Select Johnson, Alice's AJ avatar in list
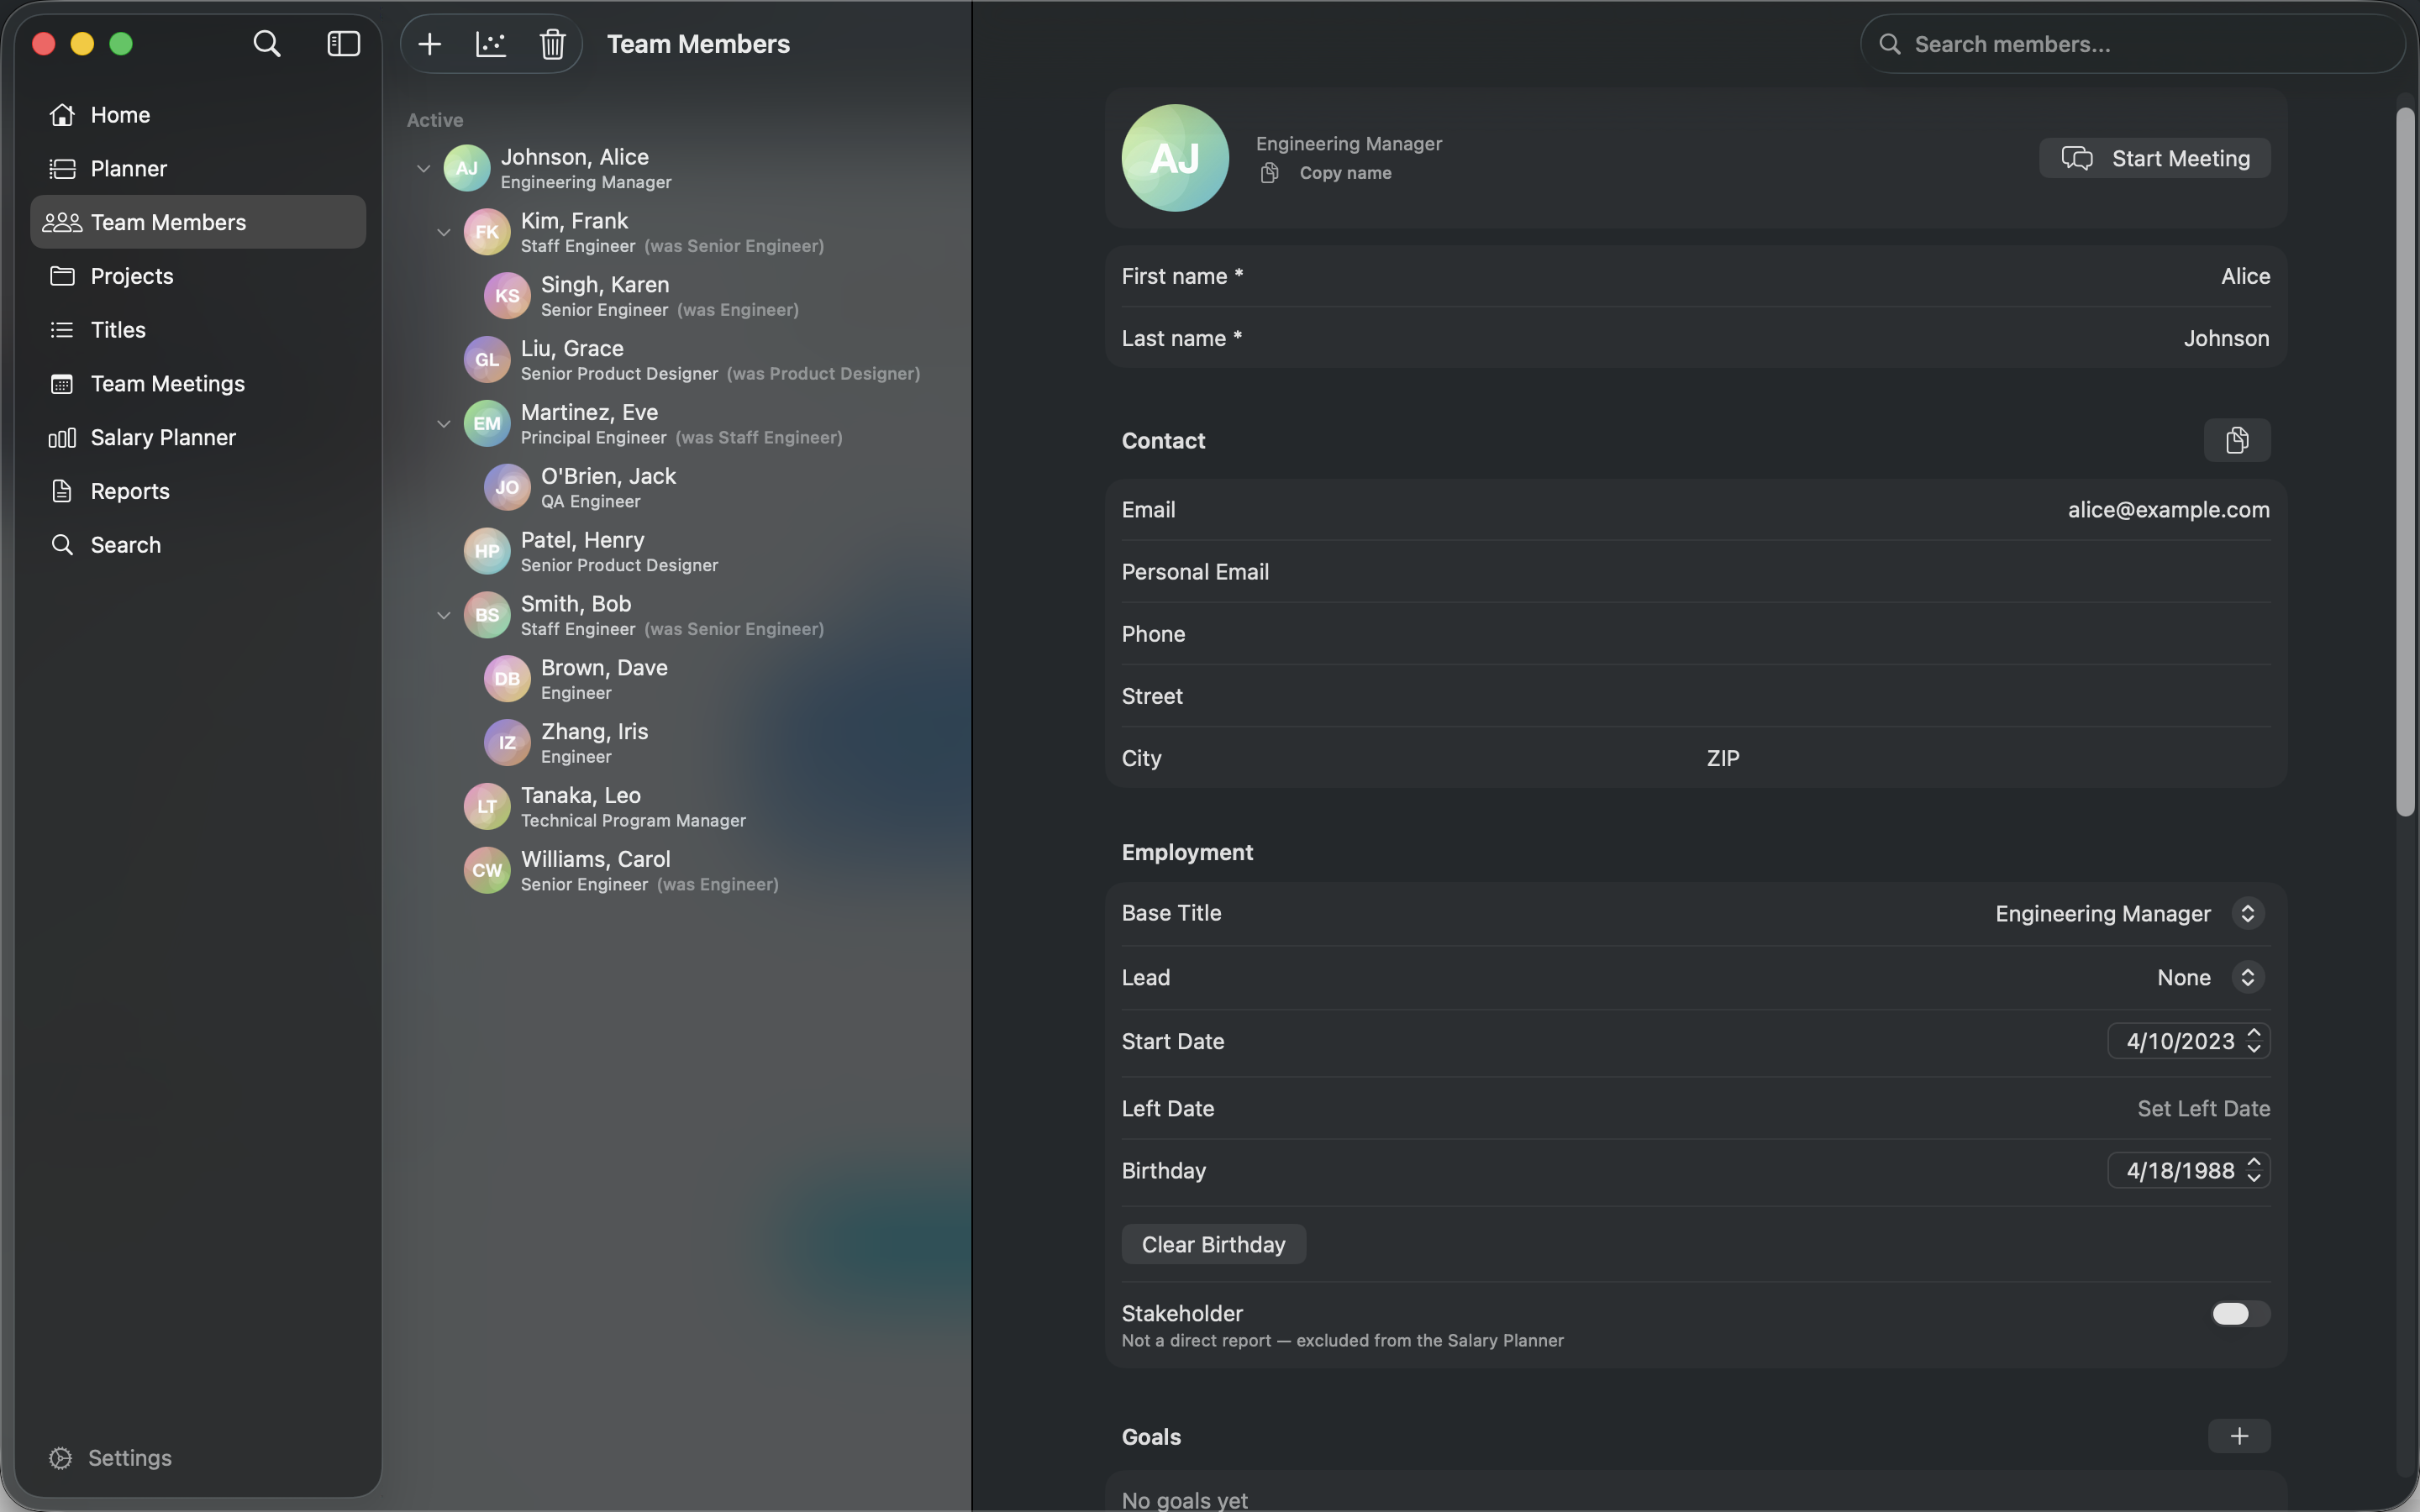This screenshot has height=1512, width=2420. tap(467, 169)
